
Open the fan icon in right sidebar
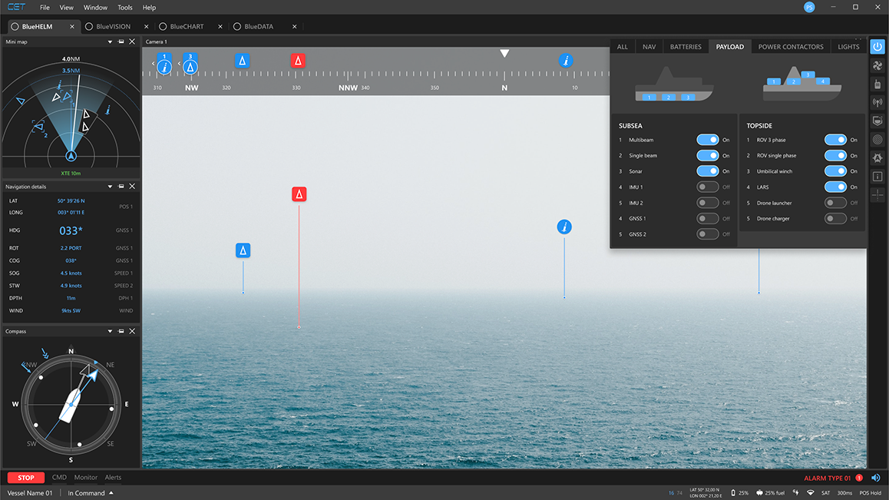pyautogui.click(x=877, y=66)
